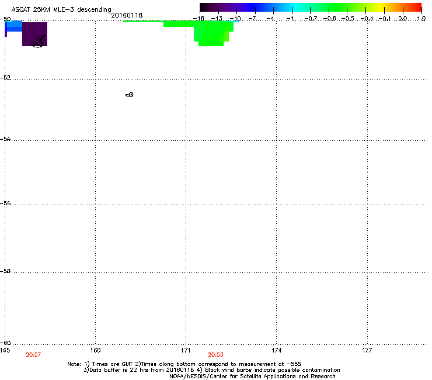The image size is (432, 380).
Task: Click the yellow portion of the color bar
Action: (x=380, y=7)
